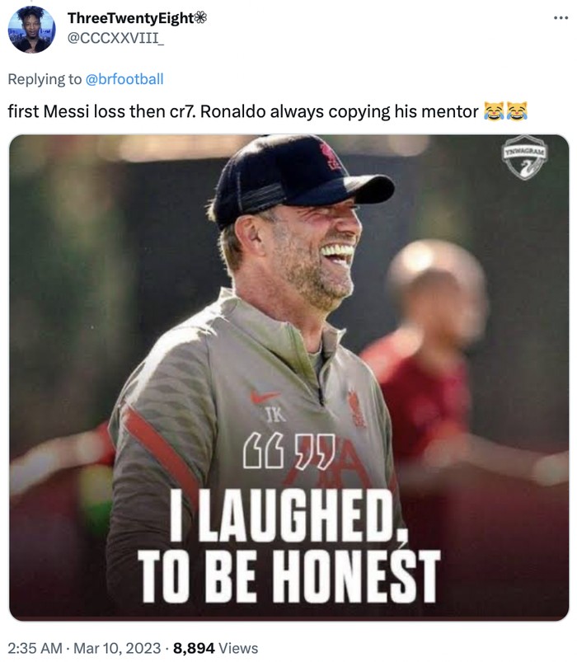
Task: Click the 8,894 Views count
Action: pos(215,648)
